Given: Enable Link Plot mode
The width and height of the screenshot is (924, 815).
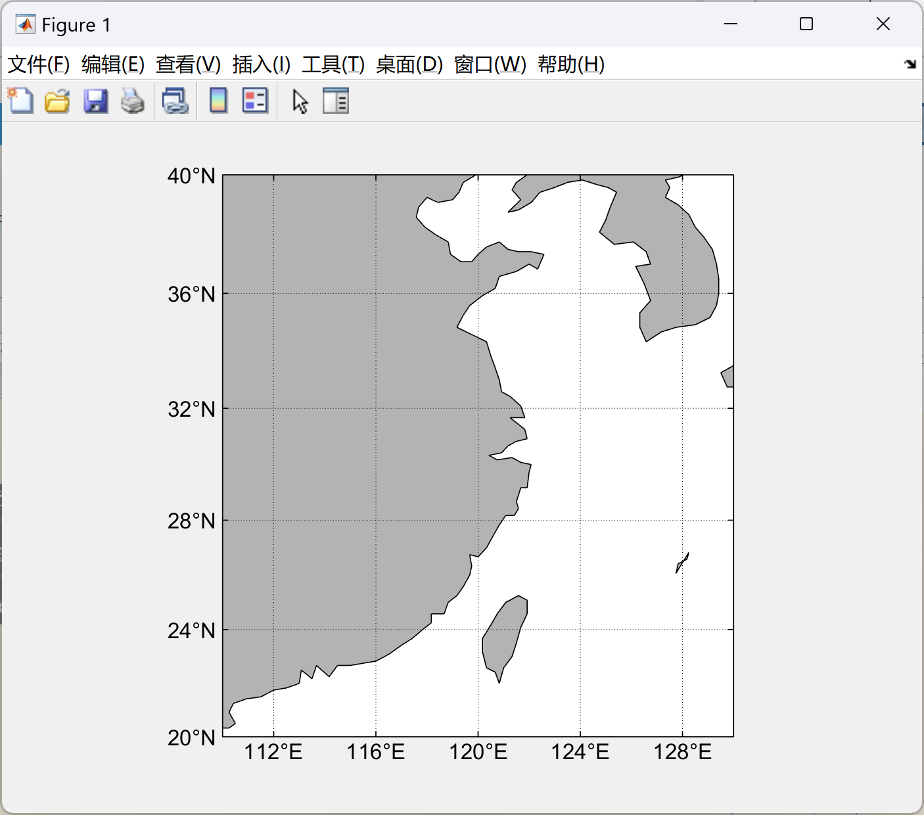Looking at the screenshot, I should click(x=175, y=101).
